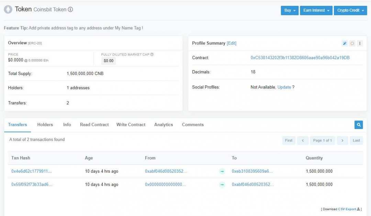
Task: Download the CSV Export
Action: pos(347,209)
